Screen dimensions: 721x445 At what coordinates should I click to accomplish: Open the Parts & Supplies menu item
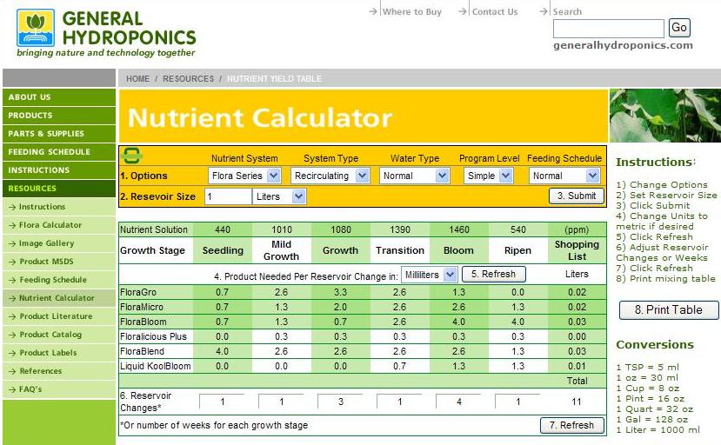click(x=59, y=134)
